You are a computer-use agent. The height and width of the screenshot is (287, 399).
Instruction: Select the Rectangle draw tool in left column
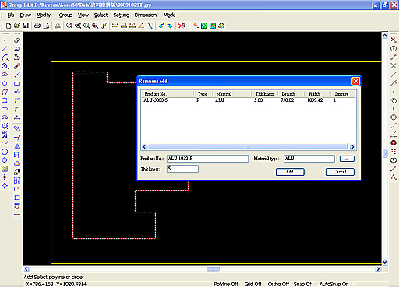[x=5, y=100]
